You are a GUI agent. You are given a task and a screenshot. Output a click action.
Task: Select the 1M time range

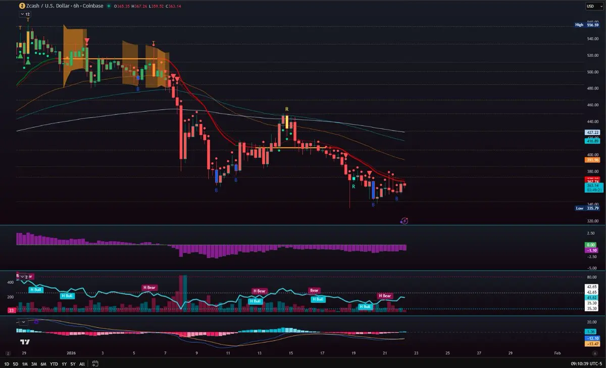[x=25, y=363]
